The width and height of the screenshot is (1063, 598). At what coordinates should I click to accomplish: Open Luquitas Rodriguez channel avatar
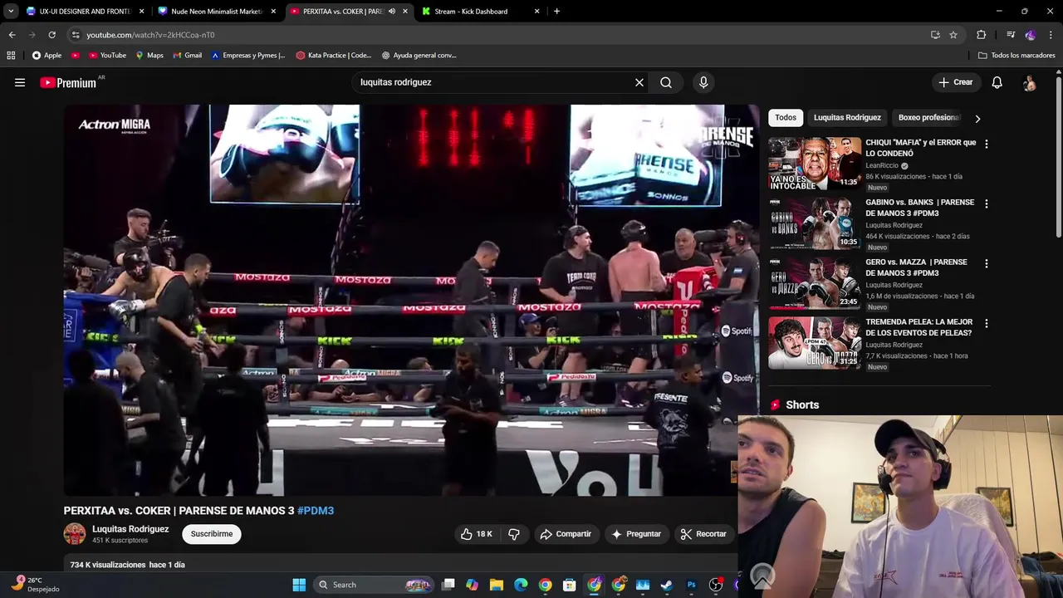pos(75,534)
